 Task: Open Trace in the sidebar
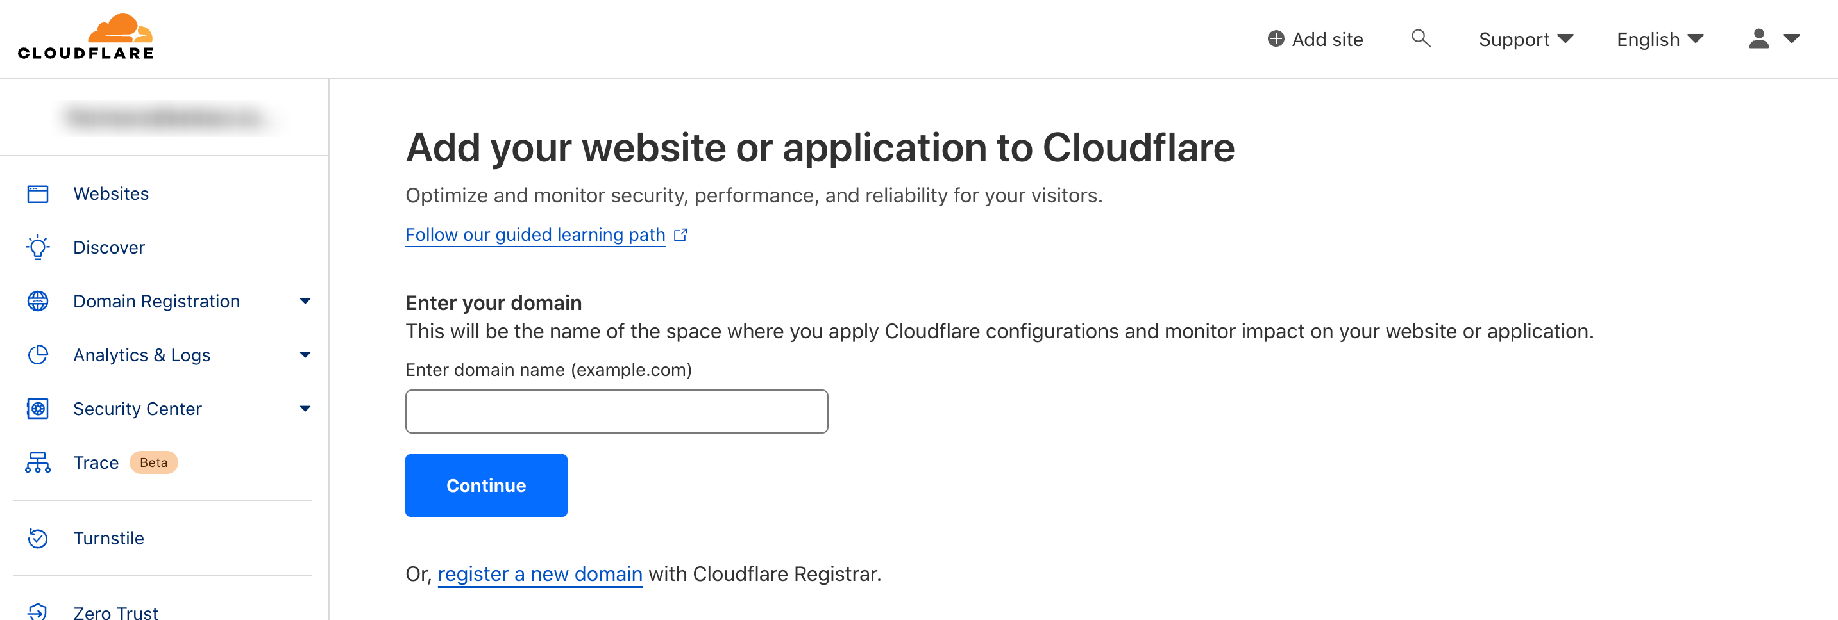96,462
